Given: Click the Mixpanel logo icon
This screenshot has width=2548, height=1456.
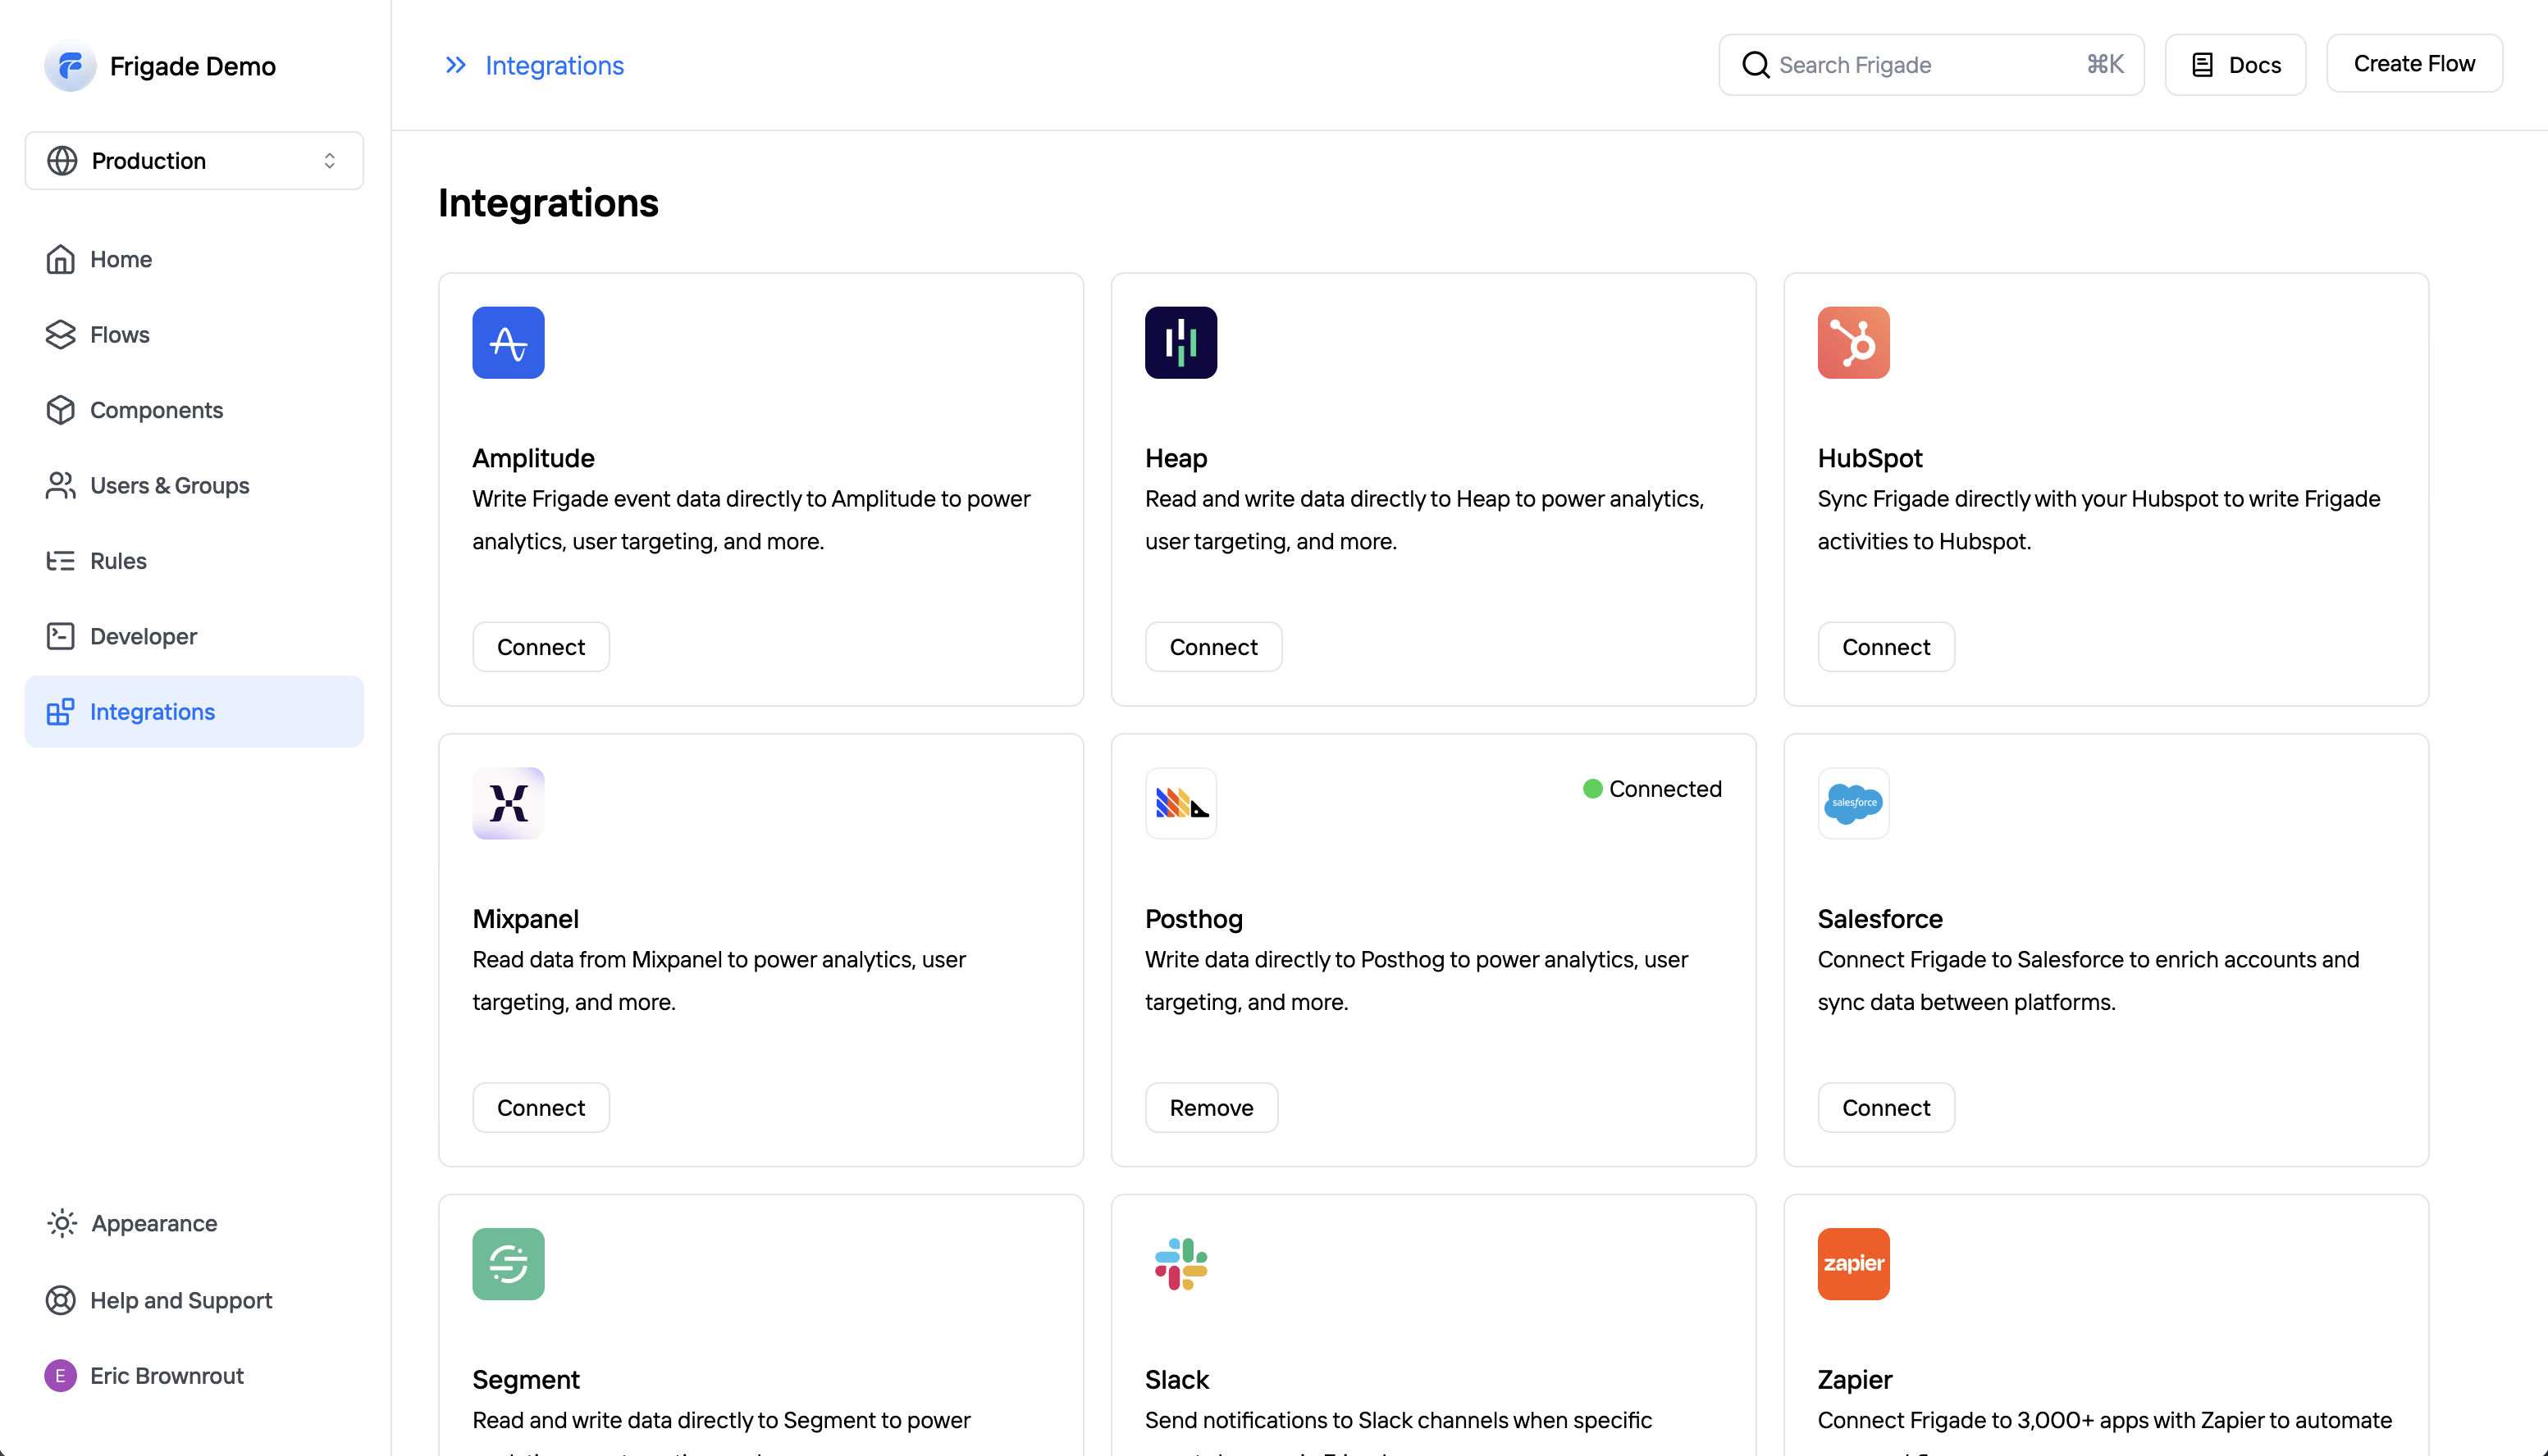Looking at the screenshot, I should click(x=508, y=803).
